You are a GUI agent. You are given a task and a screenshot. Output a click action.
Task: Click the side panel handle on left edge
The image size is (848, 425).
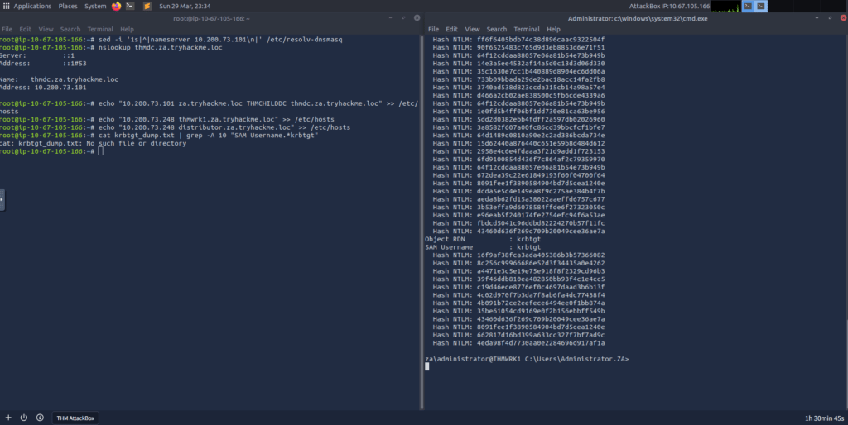pos(2,199)
